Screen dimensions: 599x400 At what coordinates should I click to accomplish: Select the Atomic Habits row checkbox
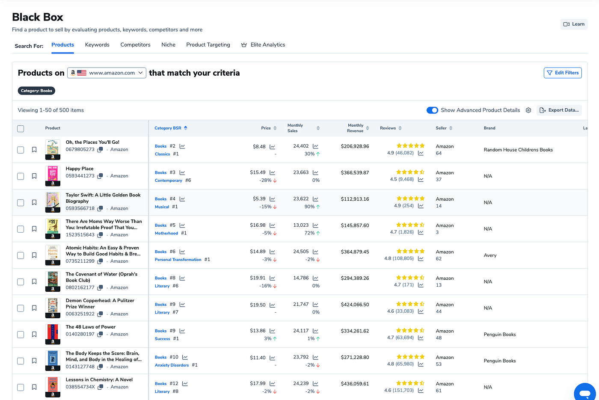pyautogui.click(x=21, y=255)
